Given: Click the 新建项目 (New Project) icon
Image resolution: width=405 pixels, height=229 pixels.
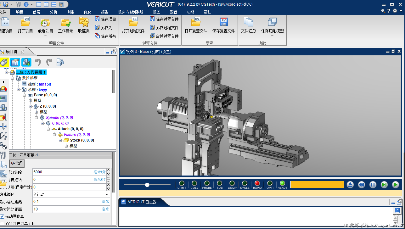Looking at the screenshot, I should [x=5, y=22].
